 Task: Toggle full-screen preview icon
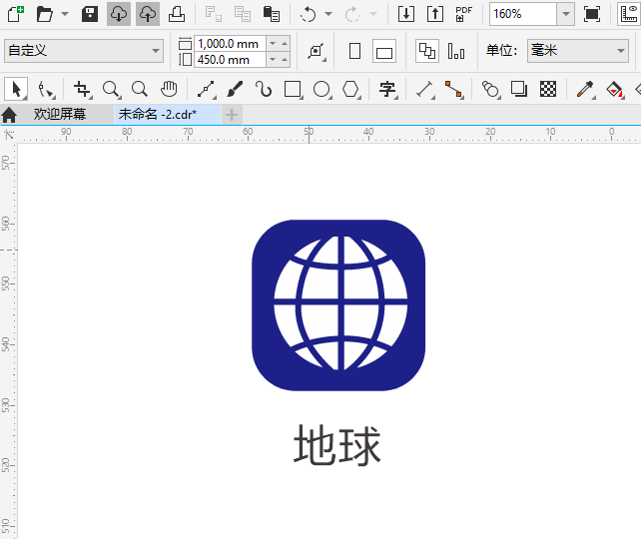(592, 14)
